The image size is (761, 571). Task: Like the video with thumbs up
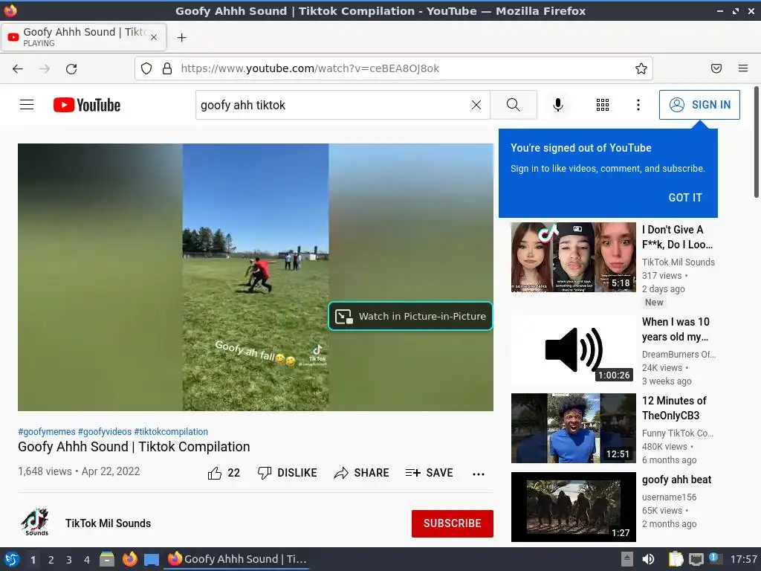(224, 473)
